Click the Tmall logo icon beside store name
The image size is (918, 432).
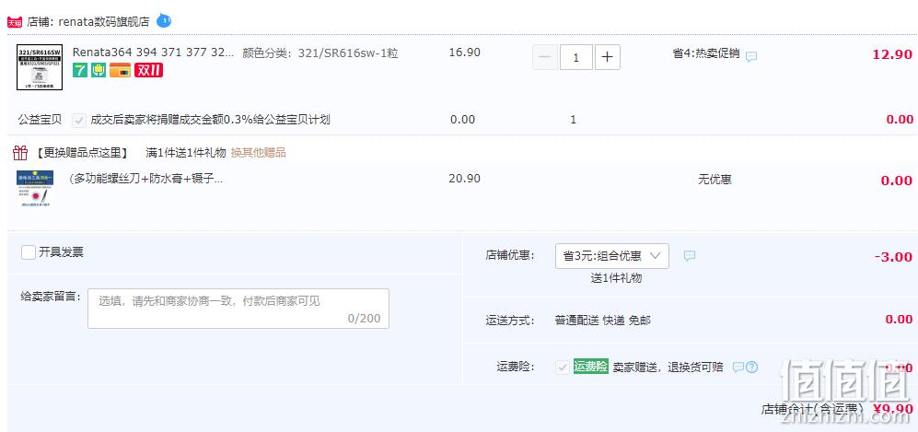14,22
